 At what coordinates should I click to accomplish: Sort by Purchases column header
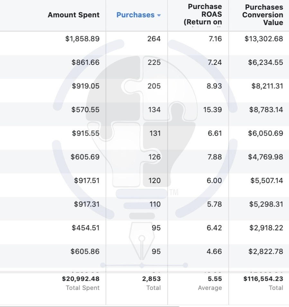click(x=135, y=15)
